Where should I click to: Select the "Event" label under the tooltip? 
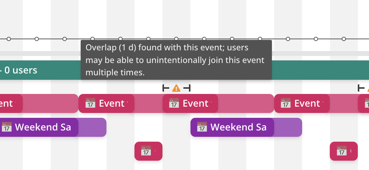click(x=112, y=103)
